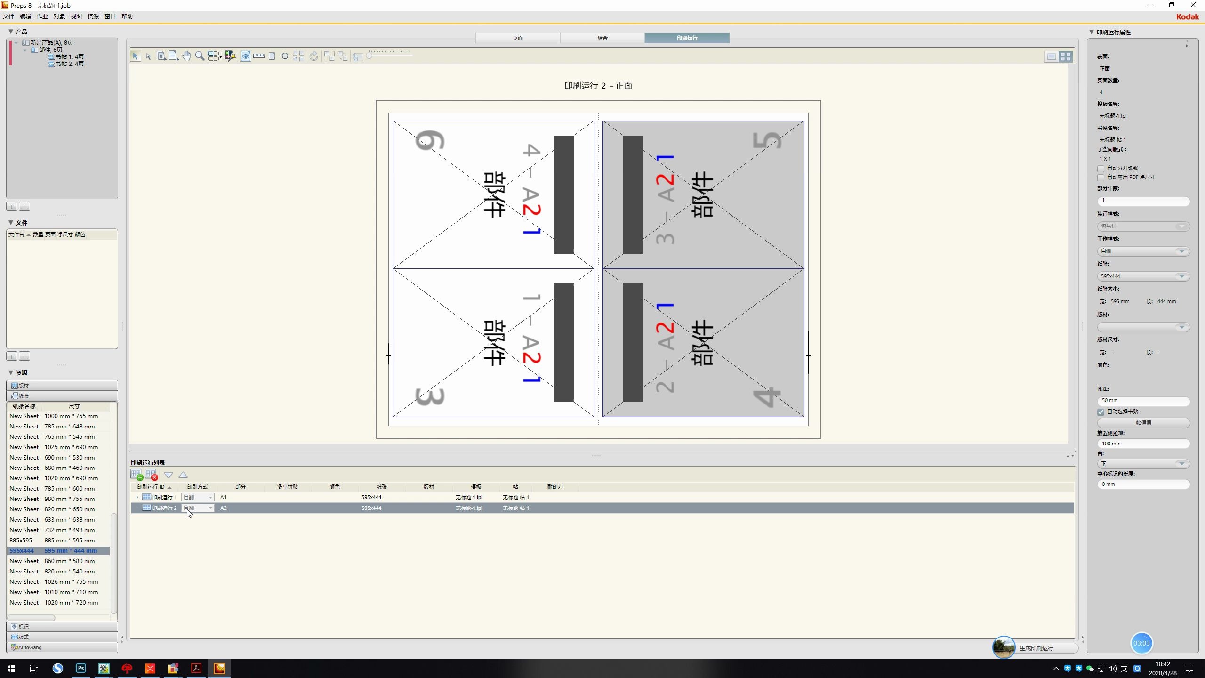Collapse 印刷运行属性 panel
This screenshot has height=678, width=1205.
click(1091, 32)
